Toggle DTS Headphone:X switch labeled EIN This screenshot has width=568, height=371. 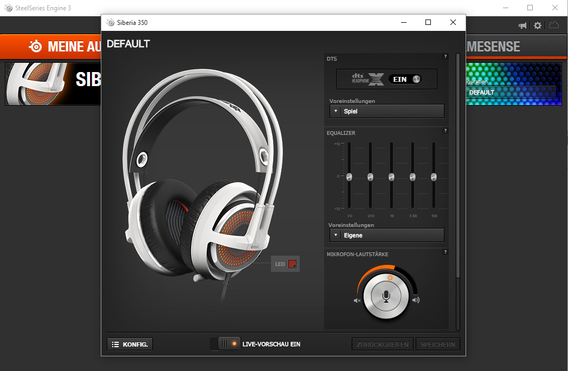pyautogui.click(x=405, y=79)
